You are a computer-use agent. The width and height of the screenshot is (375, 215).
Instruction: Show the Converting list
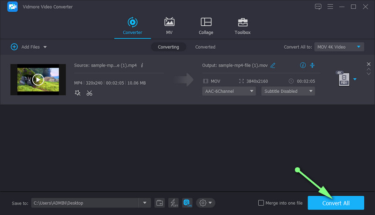pos(168,47)
